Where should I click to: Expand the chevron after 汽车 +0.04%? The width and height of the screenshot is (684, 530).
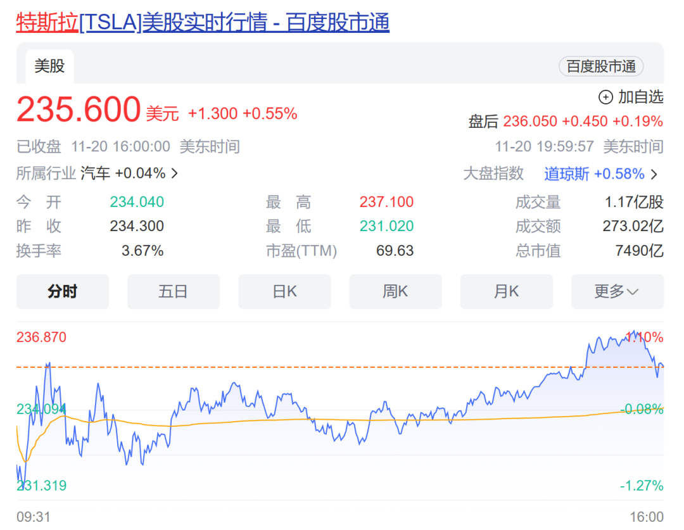tap(175, 174)
